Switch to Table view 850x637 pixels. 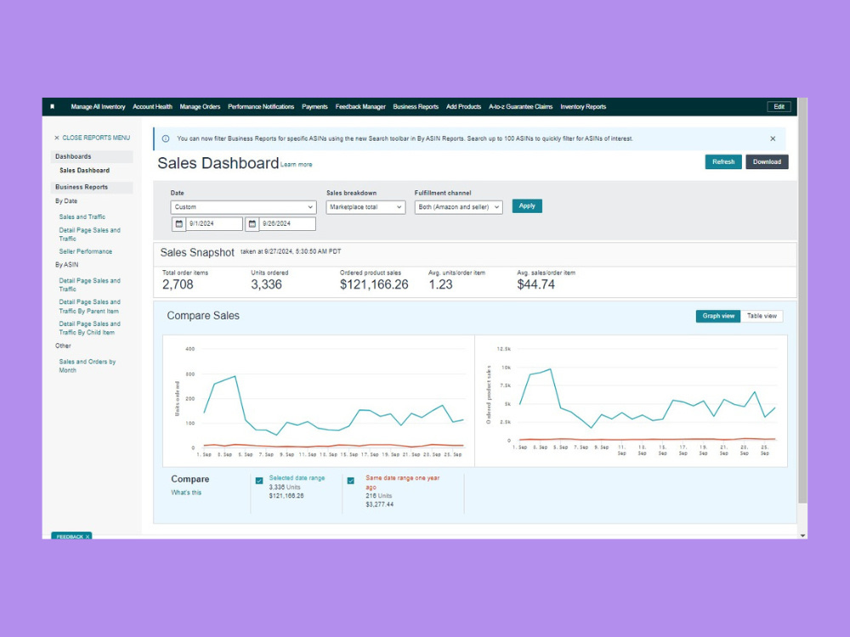(762, 316)
